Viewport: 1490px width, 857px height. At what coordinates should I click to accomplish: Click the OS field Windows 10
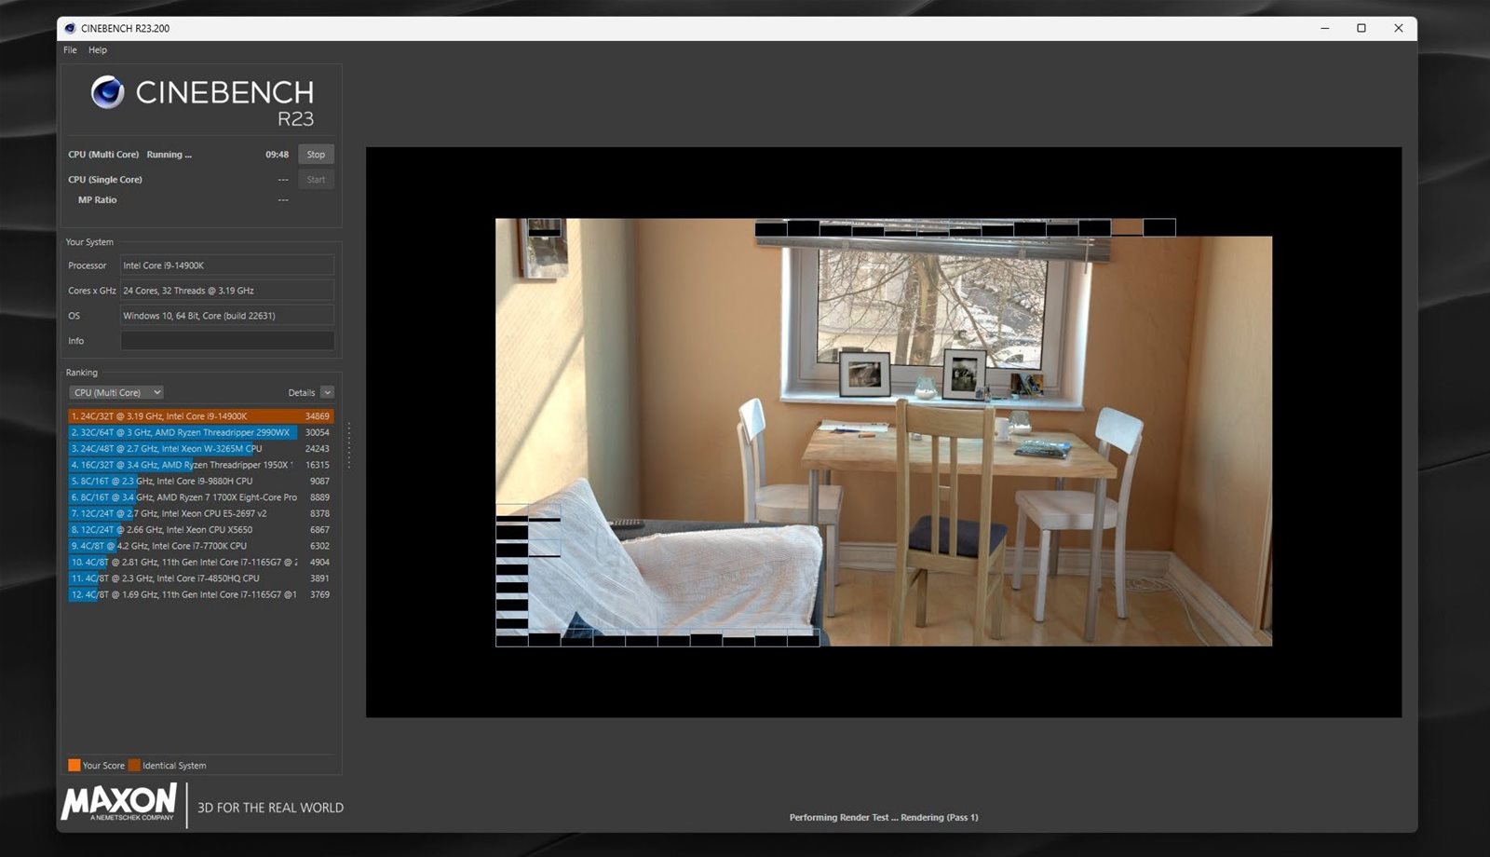(x=227, y=316)
